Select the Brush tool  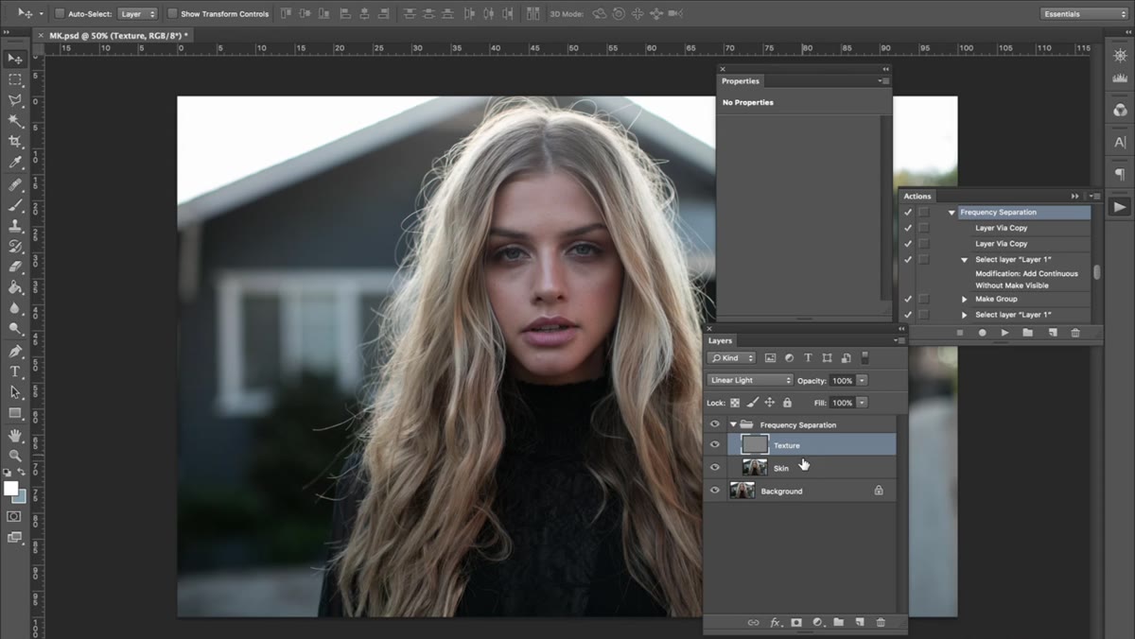(14, 205)
